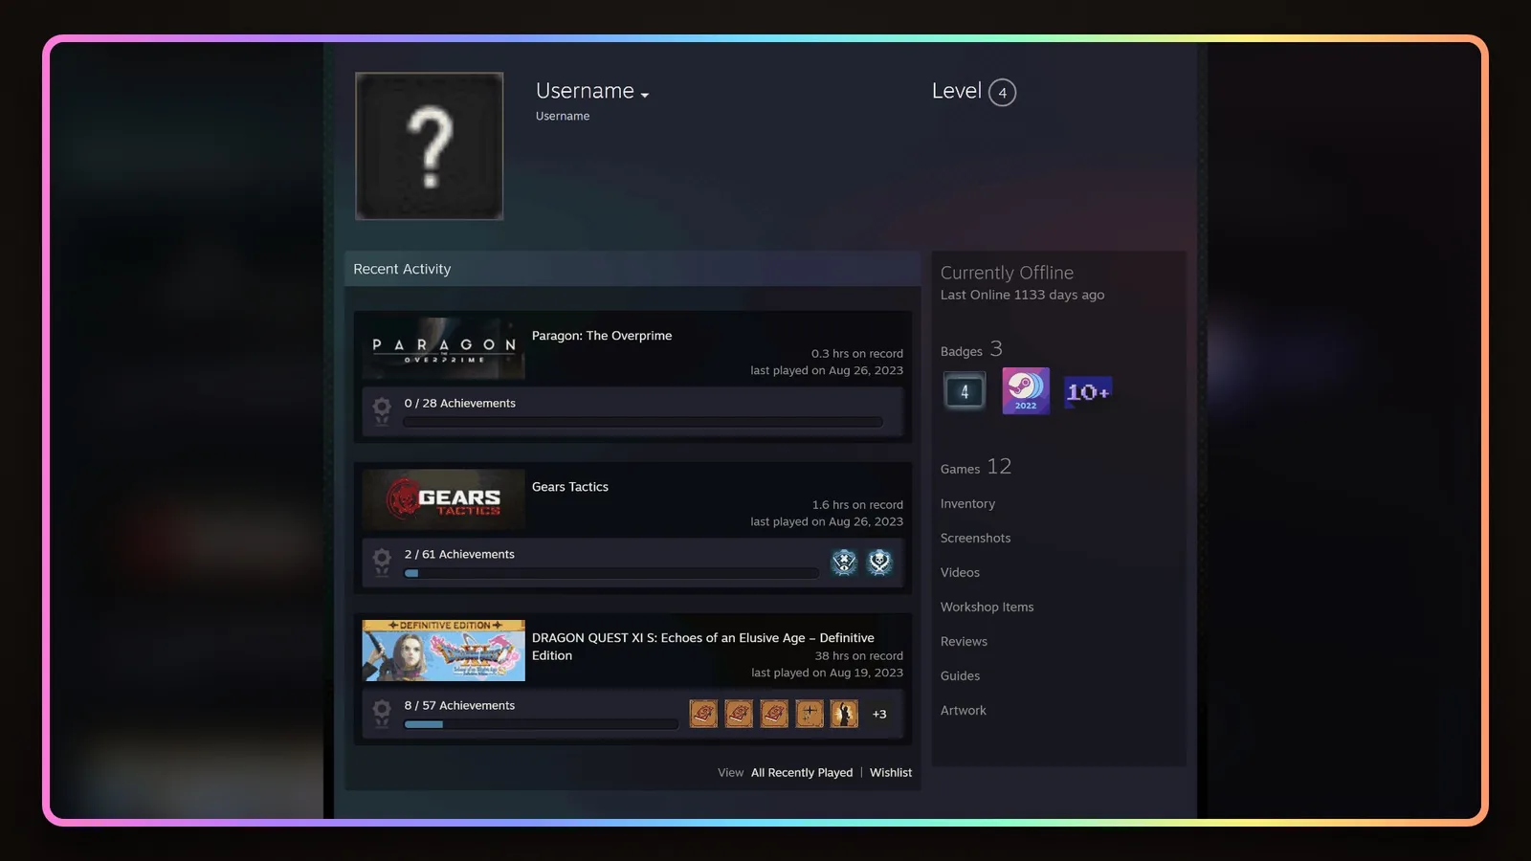The image size is (1531, 861).
Task: Click the Recent Activity header
Action: [632, 269]
